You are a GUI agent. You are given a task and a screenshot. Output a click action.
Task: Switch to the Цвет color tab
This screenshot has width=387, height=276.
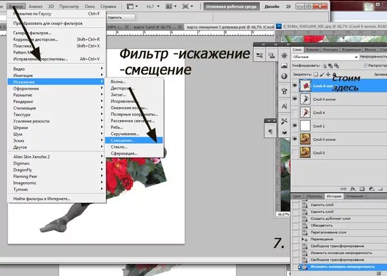click(x=297, y=196)
